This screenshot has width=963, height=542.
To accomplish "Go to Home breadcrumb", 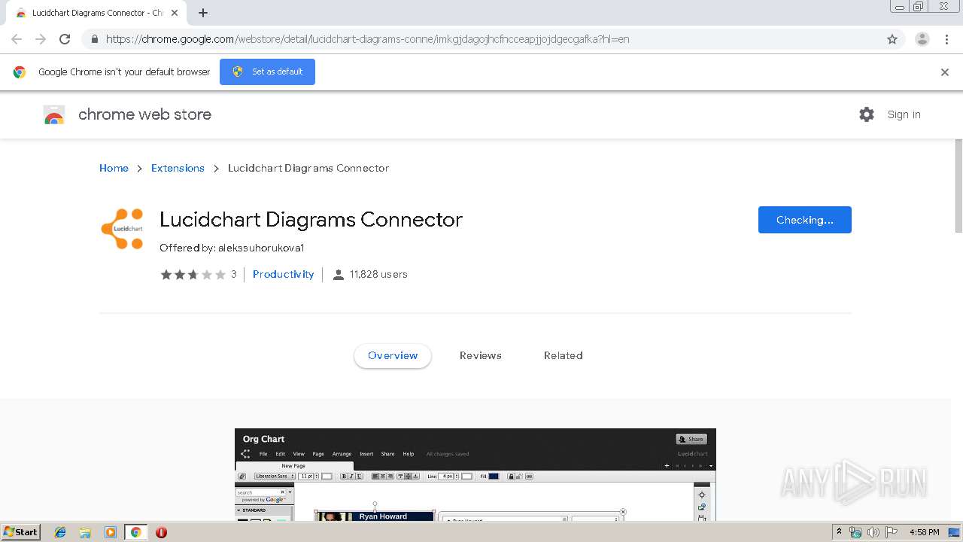I will click(x=114, y=168).
